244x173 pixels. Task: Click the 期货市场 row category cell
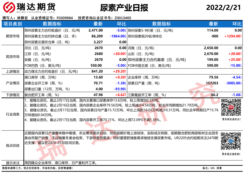[12, 36]
